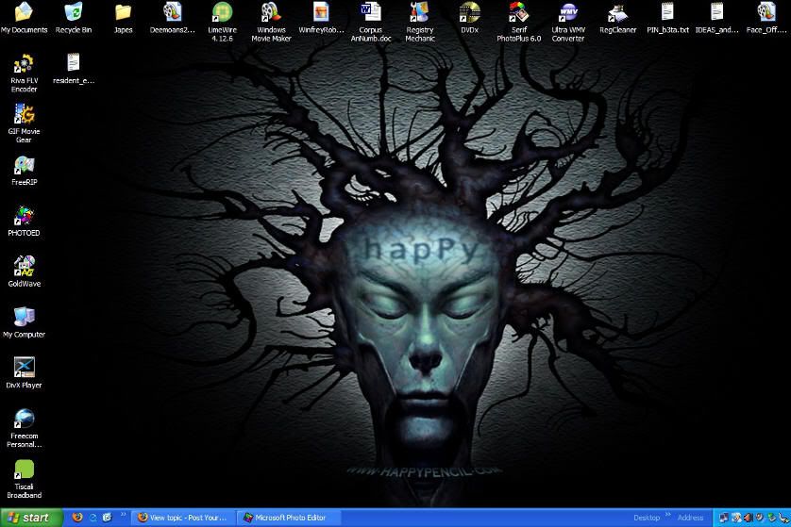Click Firefox icon in Quick Launch
Screen dimensions: 791x527
coord(77,518)
